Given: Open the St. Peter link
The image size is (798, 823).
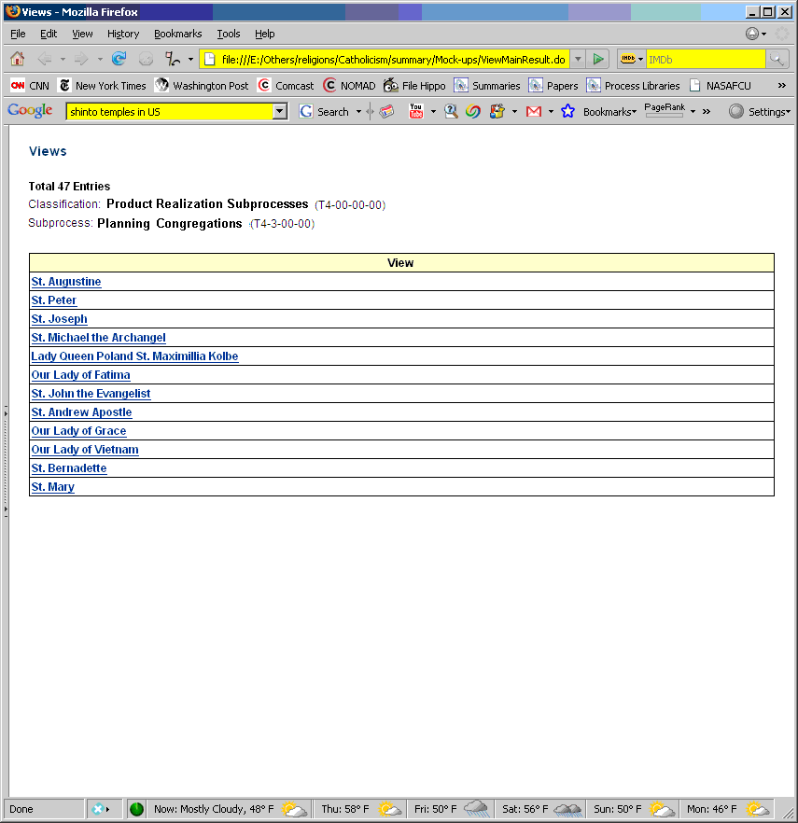Looking at the screenshot, I should pyautogui.click(x=54, y=300).
